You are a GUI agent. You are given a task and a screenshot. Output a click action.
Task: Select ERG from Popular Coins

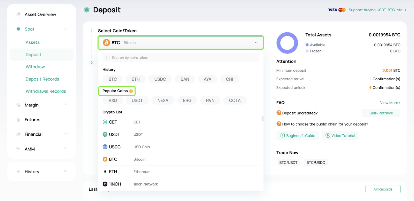pos(187,100)
